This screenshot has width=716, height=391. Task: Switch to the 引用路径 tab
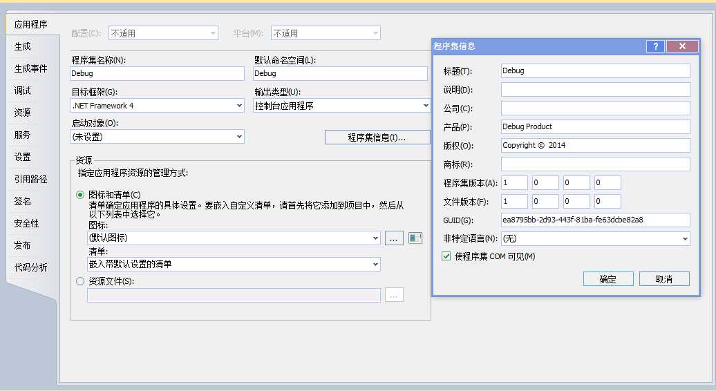tap(30, 180)
